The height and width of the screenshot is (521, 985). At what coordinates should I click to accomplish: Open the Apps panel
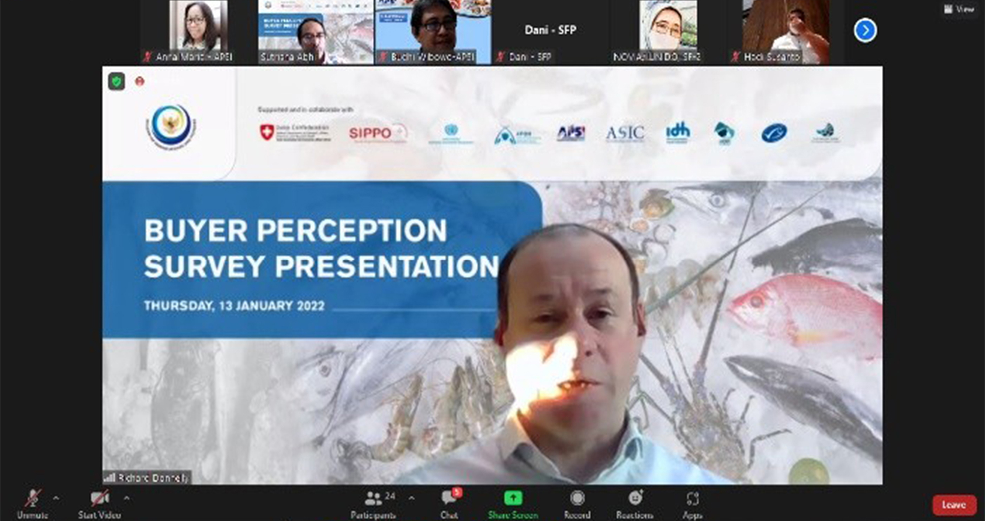pos(692,498)
